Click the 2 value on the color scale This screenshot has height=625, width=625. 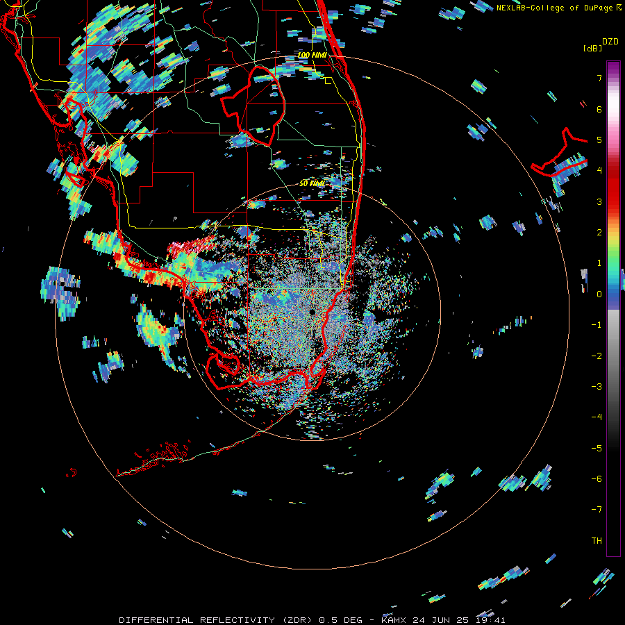coord(599,233)
